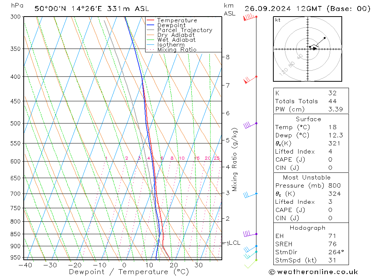Screen dimensions: 376x276
Task: Click the hodograph 40 ring label
Action: (300, 57)
